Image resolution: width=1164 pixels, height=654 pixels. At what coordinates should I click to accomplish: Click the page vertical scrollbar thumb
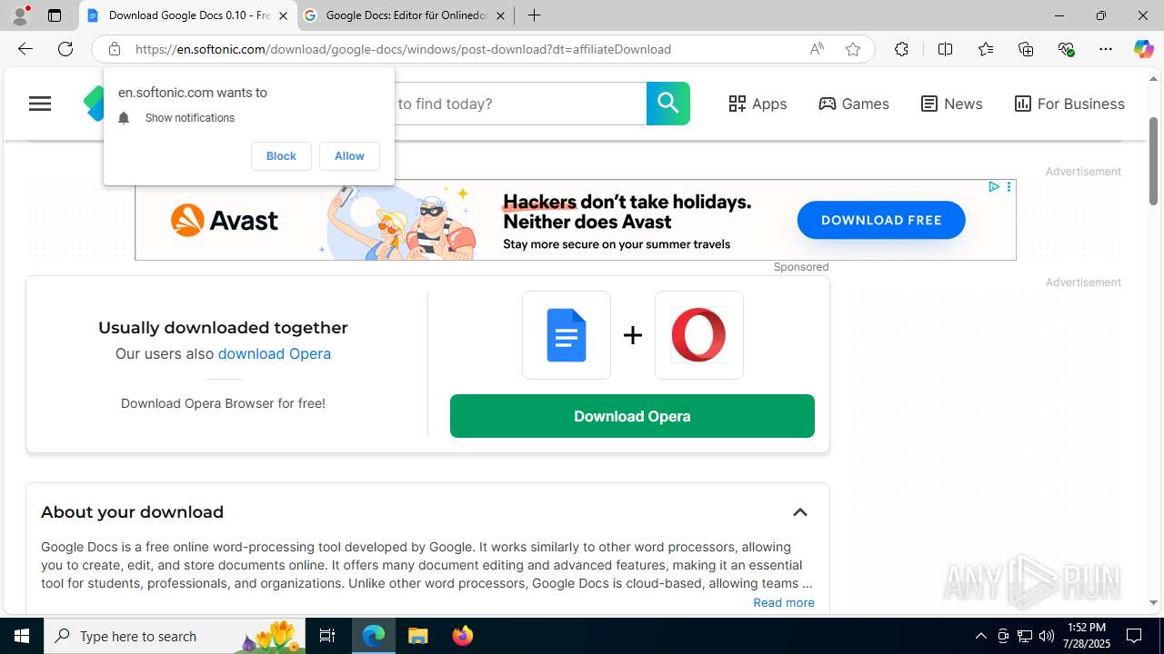1153,160
